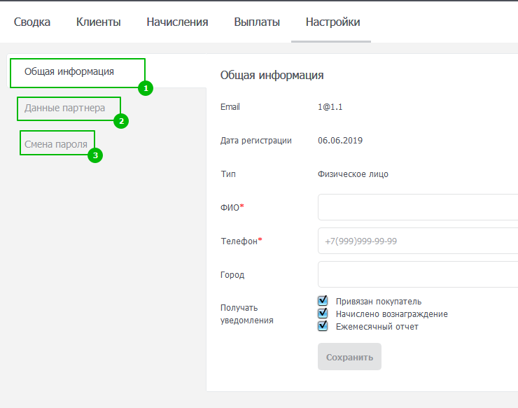Click the green marker number 1

[x=146, y=88]
